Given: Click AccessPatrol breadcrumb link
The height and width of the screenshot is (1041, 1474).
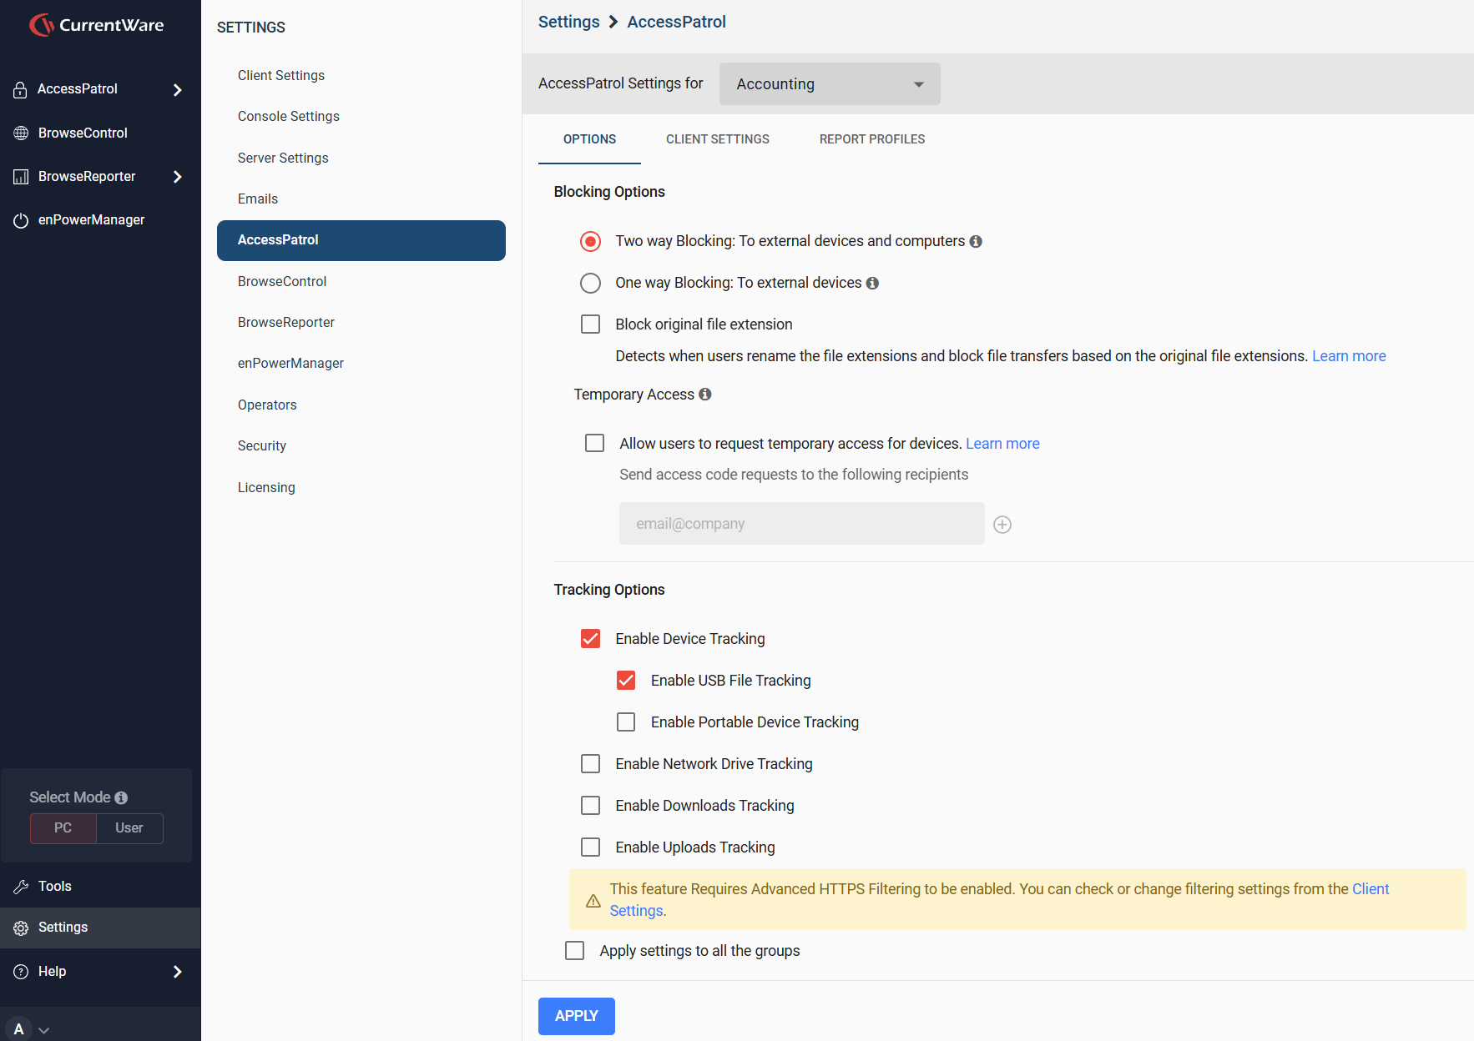Looking at the screenshot, I should click(x=676, y=22).
